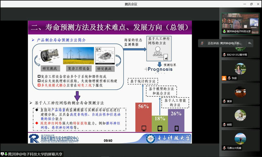Click the mic icon in the 正在讲述 bar

coord(203,43)
